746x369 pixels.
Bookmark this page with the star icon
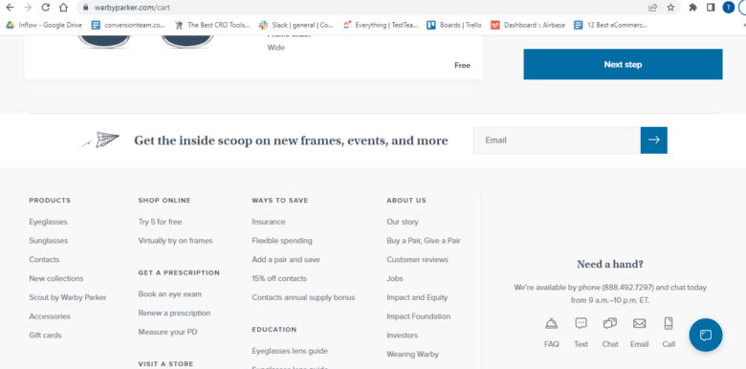point(670,7)
